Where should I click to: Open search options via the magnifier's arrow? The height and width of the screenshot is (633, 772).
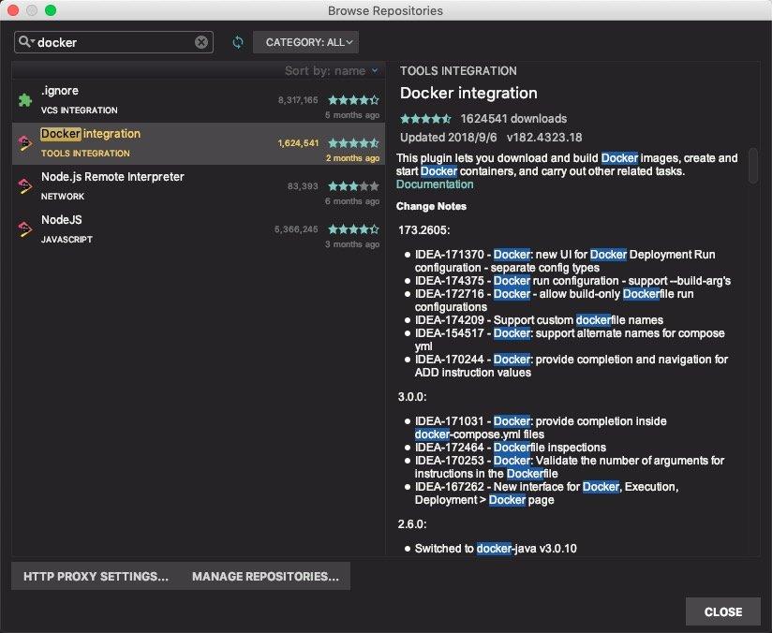31,41
